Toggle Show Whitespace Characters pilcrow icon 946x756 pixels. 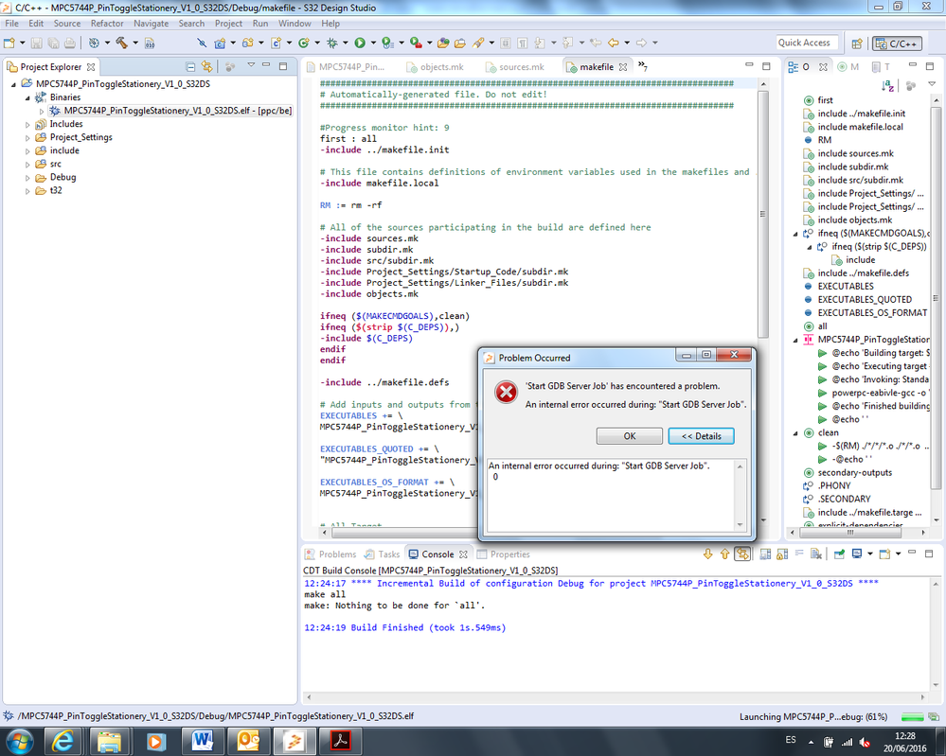[523, 43]
